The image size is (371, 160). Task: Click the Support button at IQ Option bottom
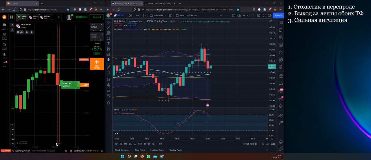pos(6,151)
